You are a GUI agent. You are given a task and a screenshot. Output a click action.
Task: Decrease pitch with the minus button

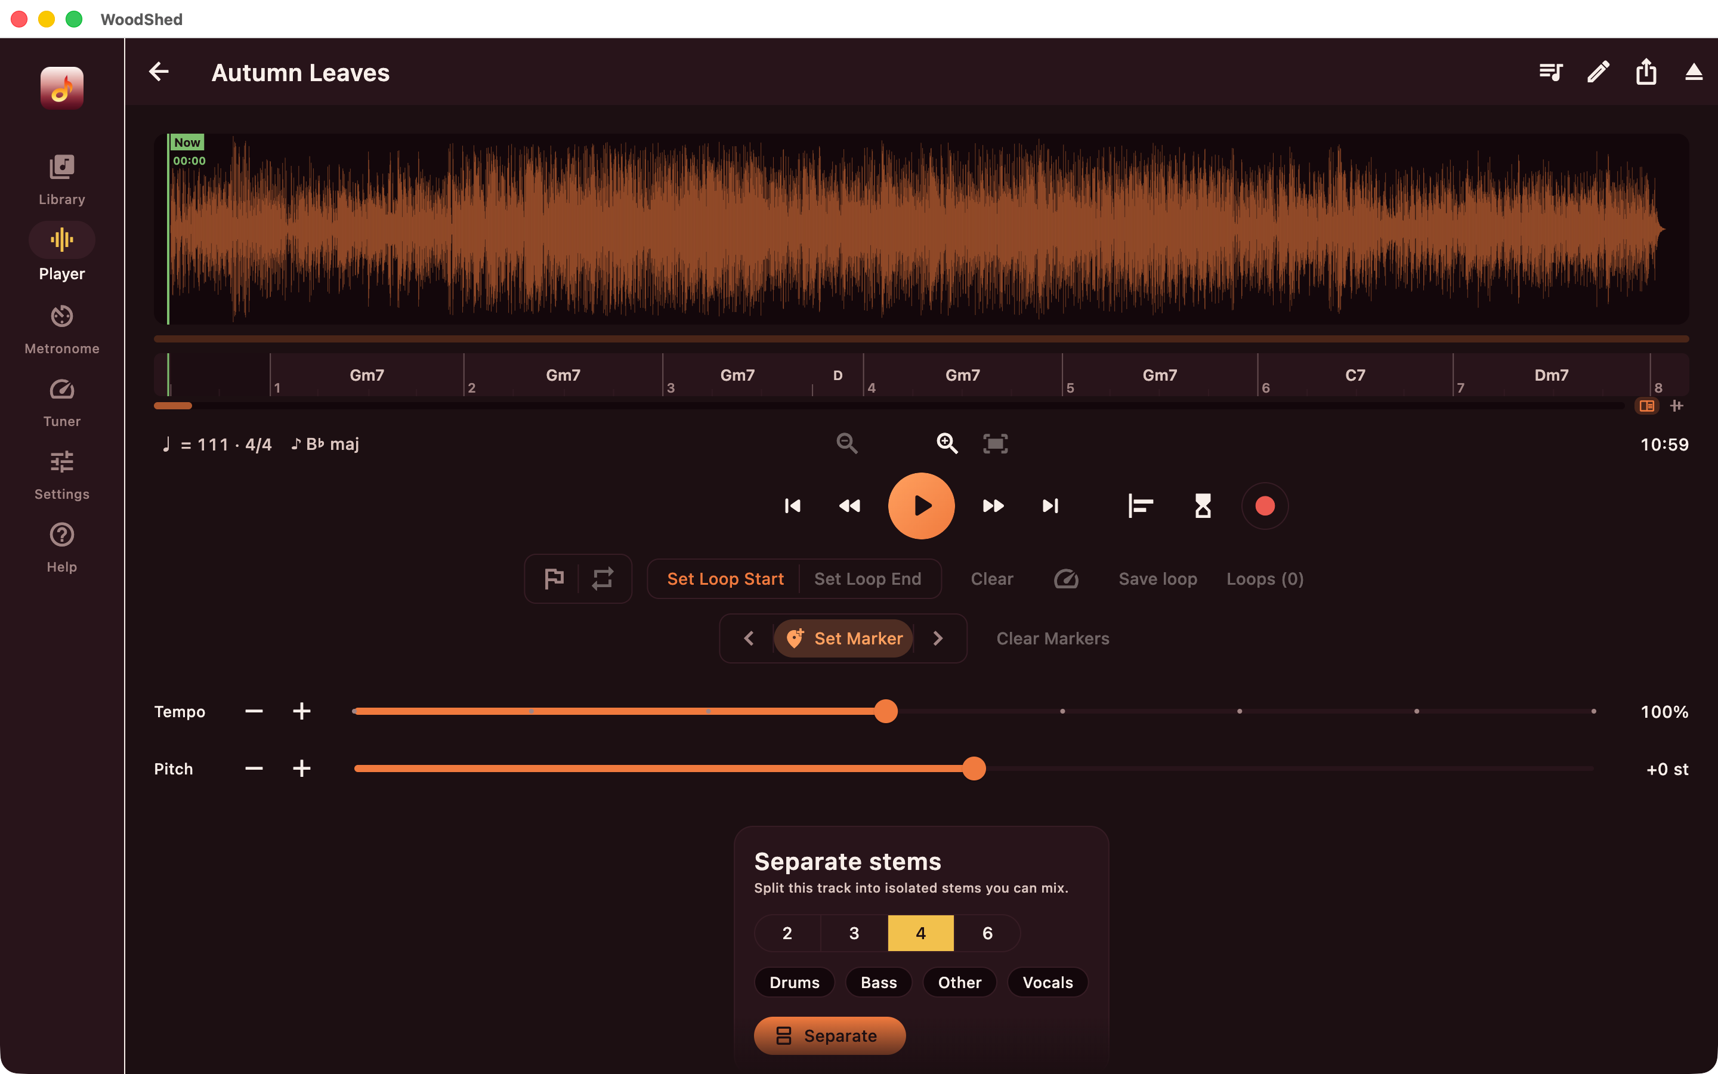tap(254, 769)
